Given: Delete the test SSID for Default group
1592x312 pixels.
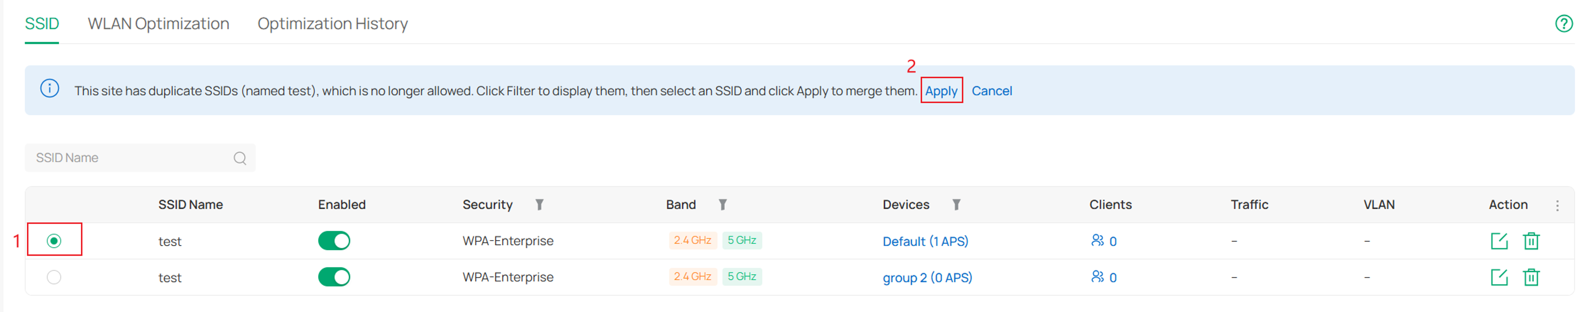Looking at the screenshot, I should [1531, 241].
